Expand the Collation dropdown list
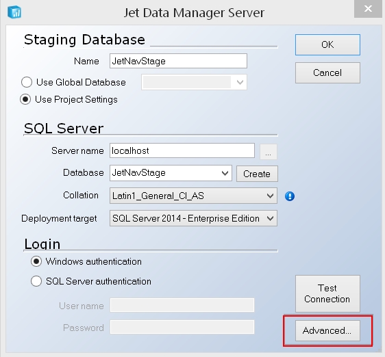This screenshot has height=357, width=385. click(x=193, y=196)
